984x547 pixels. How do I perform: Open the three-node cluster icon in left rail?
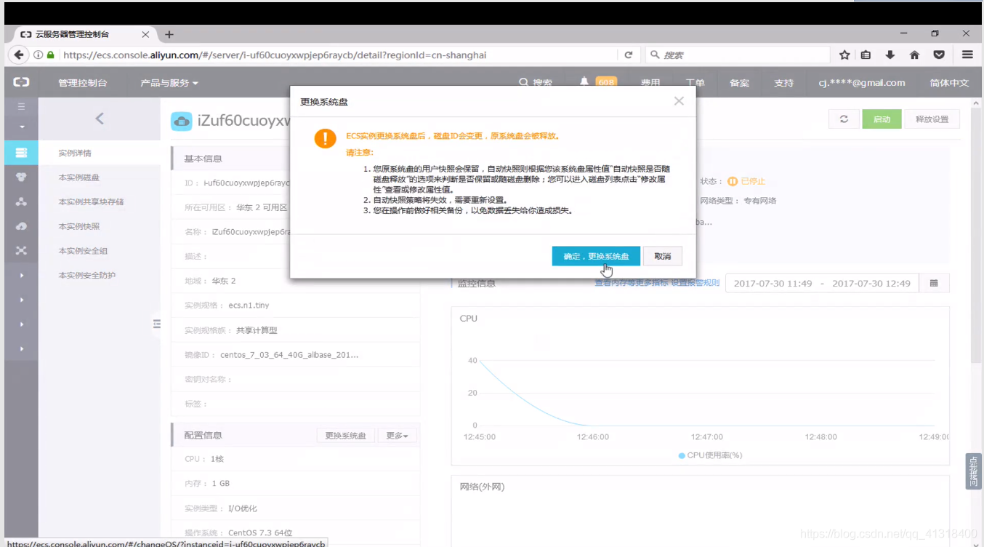click(21, 201)
